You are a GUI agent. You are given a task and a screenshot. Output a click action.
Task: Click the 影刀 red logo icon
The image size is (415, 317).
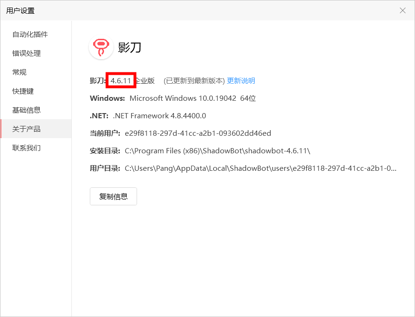coord(101,47)
